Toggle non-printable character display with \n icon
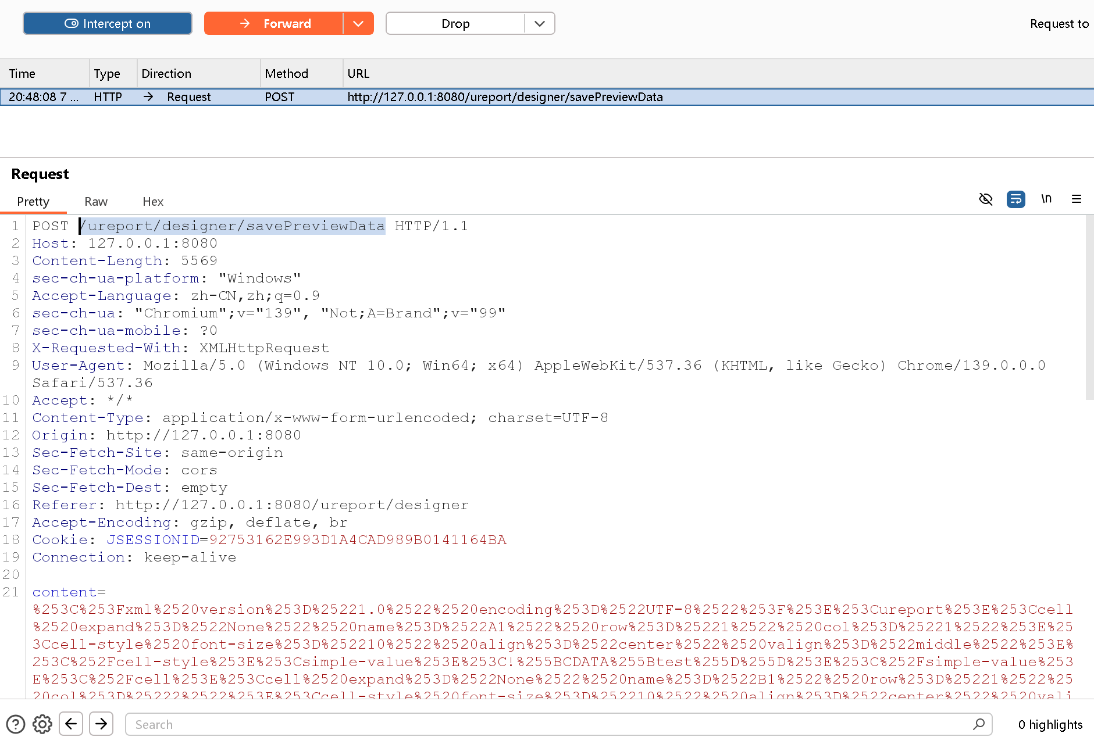 coord(1046,199)
